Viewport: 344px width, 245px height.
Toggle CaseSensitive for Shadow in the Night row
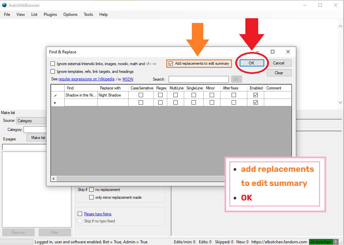pyautogui.click(x=141, y=95)
